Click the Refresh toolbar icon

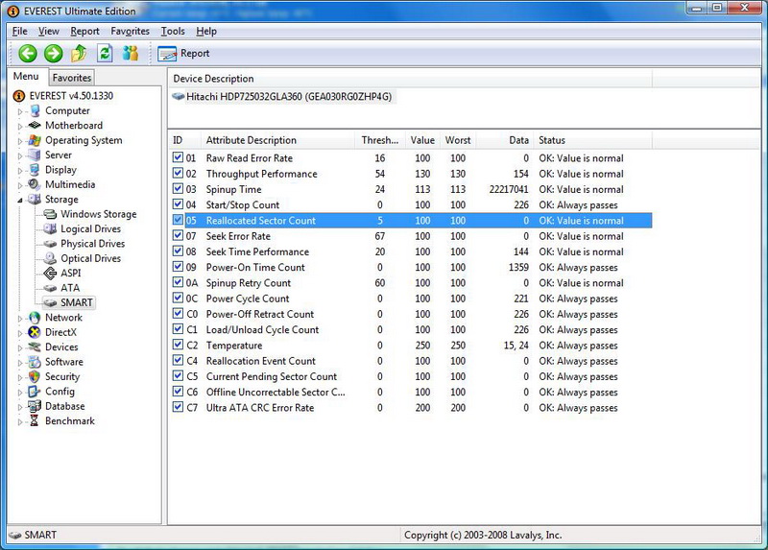click(105, 54)
